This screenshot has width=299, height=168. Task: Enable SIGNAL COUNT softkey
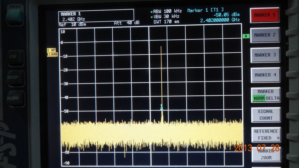point(266,115)
